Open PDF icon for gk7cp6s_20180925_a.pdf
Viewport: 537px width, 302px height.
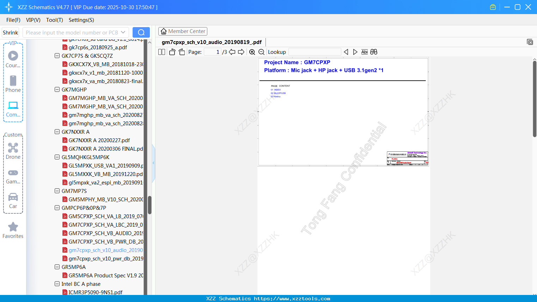(x=65, y=47)
